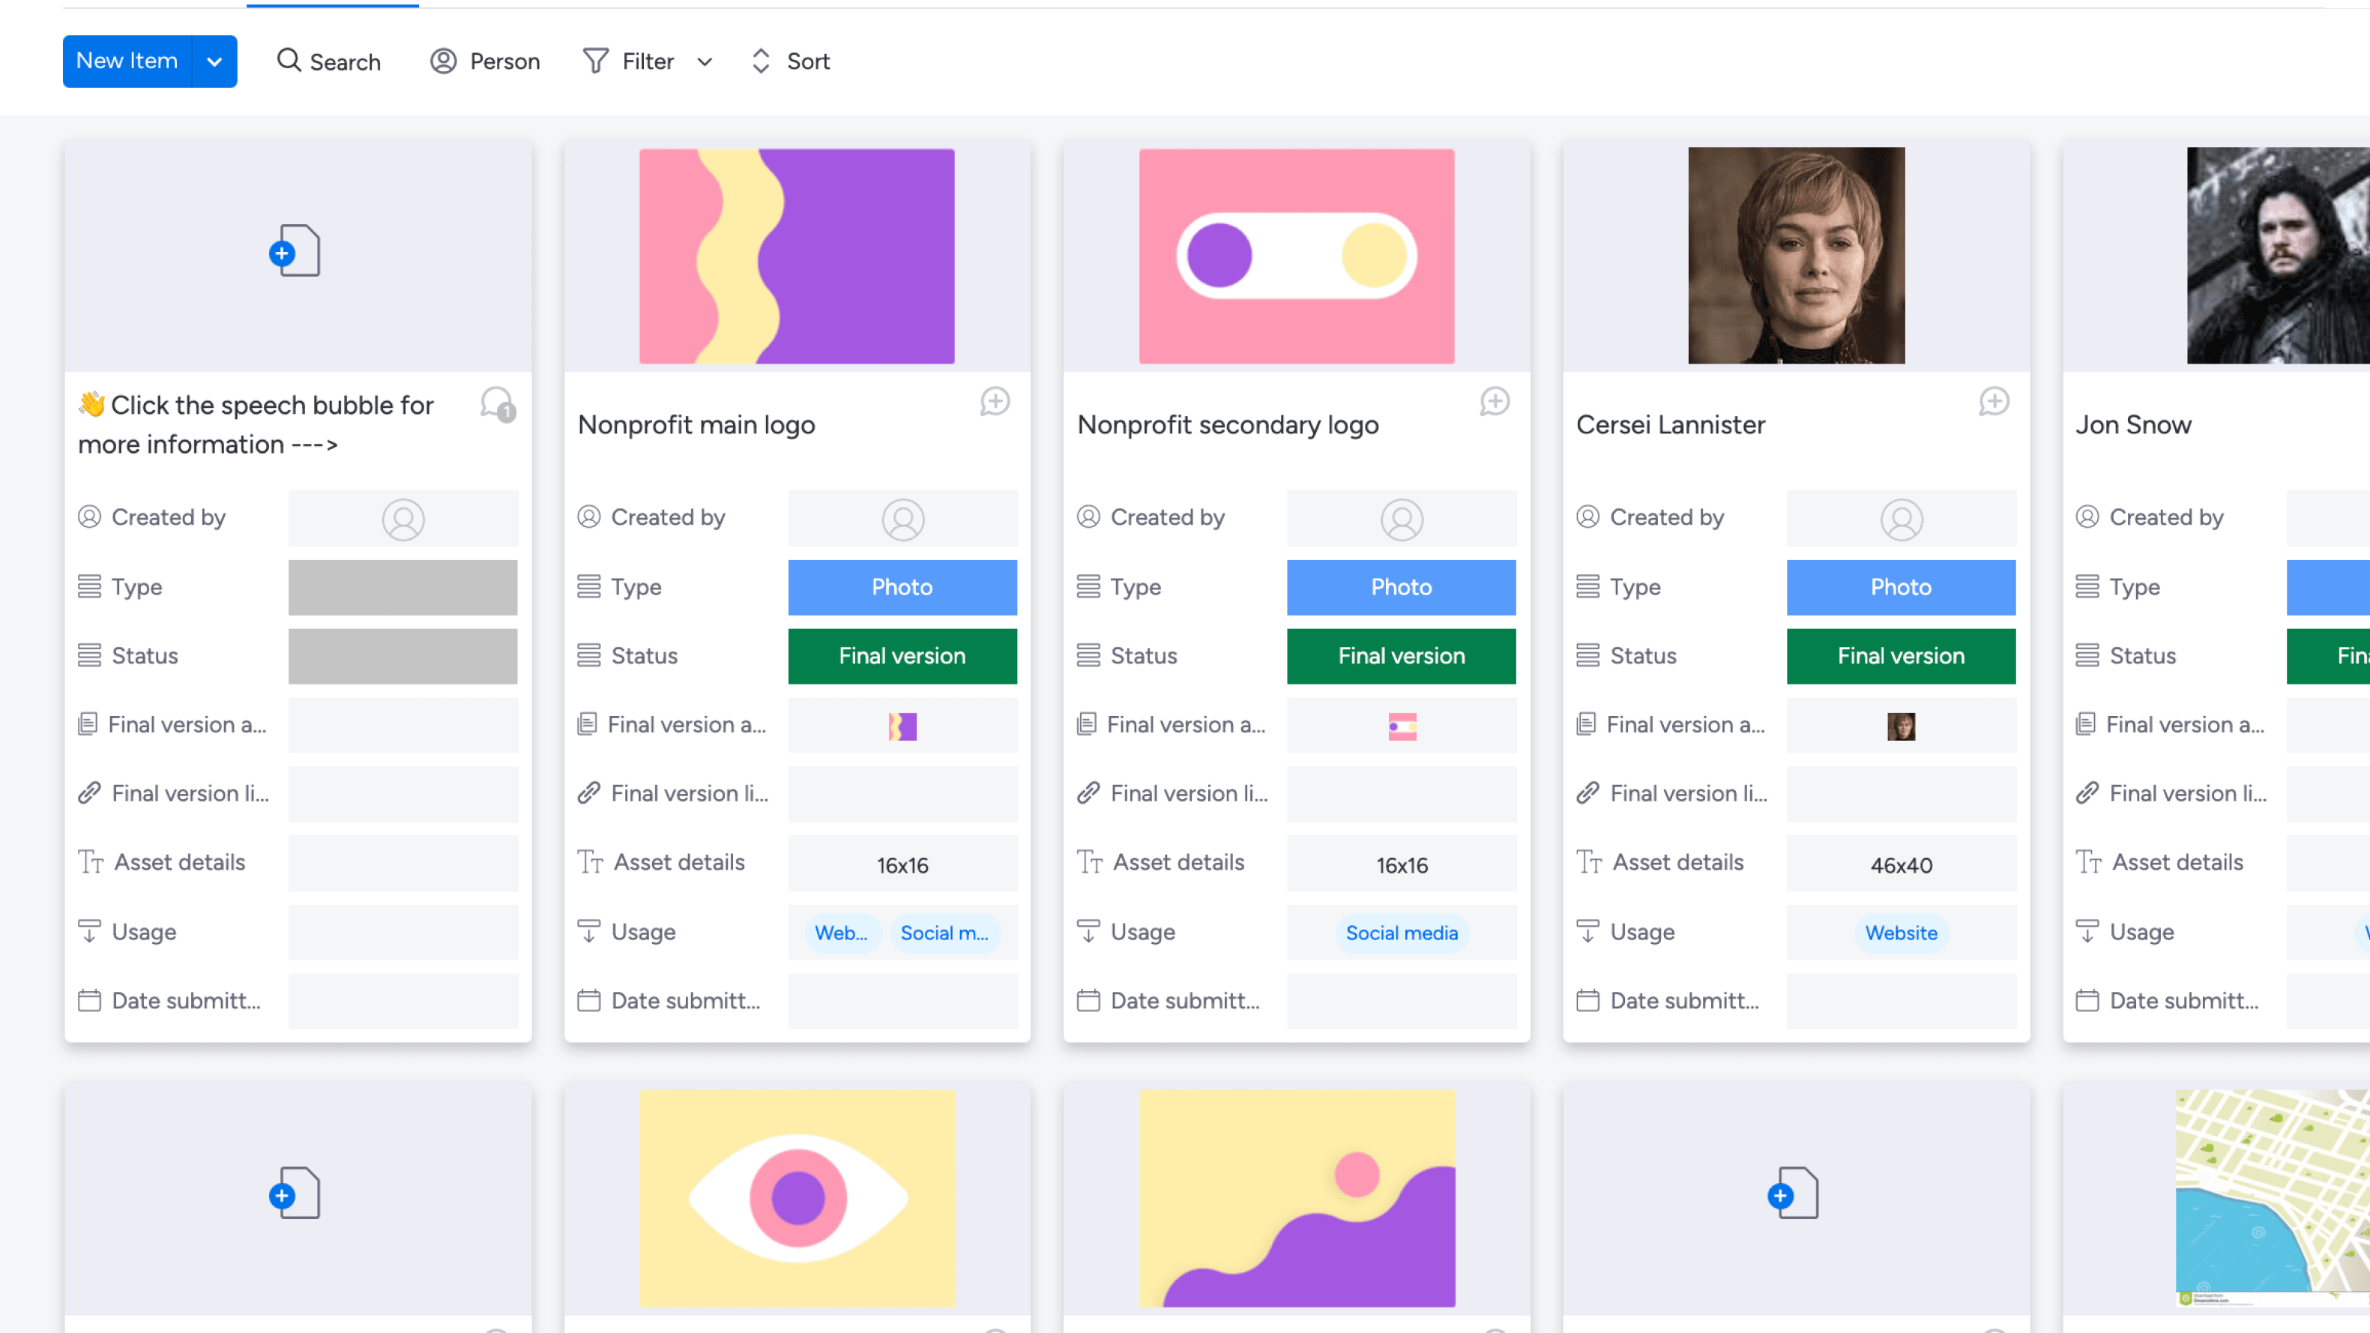Click the green Final version status on Nonprofit main logo
Viewport: 2370px width, 1333px height.
tap(902, 655)
